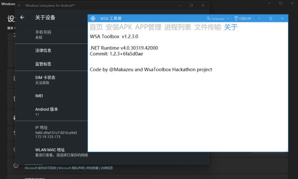
Task: Select the 进程列表 tab
Action: tap(178, 27)
